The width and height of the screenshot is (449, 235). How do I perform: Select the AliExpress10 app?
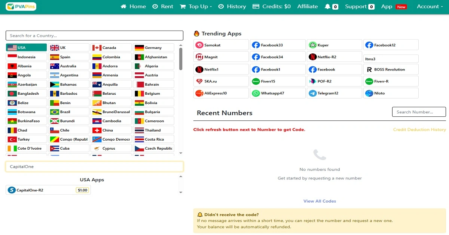tap(221, 93)
